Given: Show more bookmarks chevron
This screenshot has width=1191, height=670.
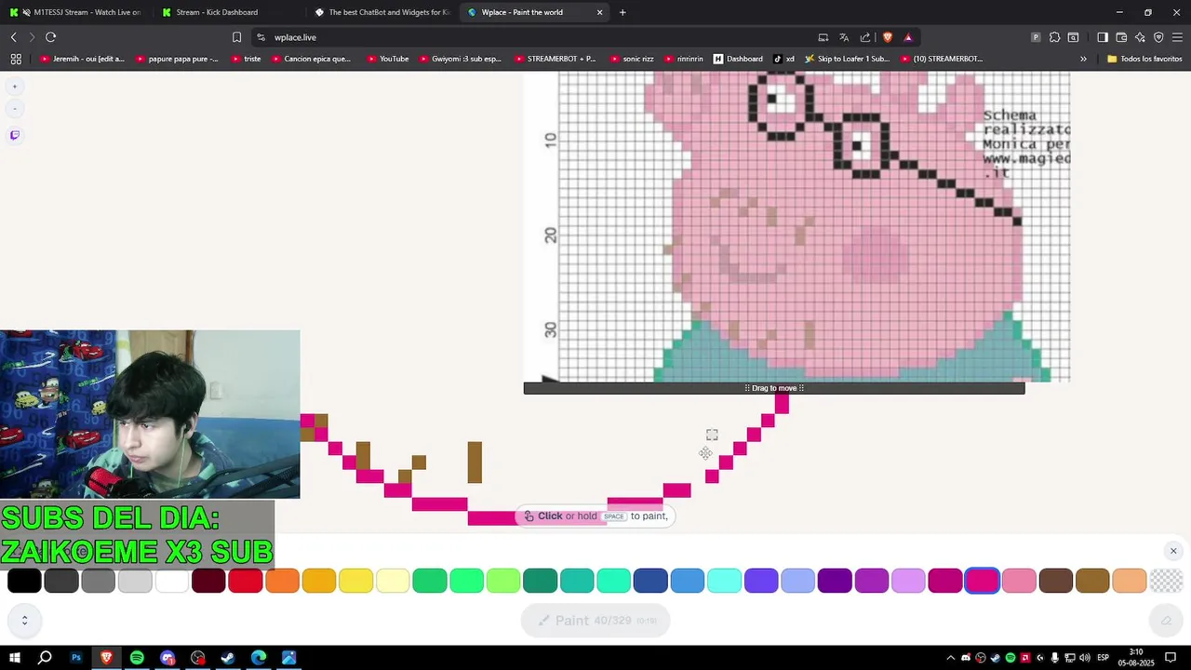Looking at the screenshot, I should [x=1083, y=59].
